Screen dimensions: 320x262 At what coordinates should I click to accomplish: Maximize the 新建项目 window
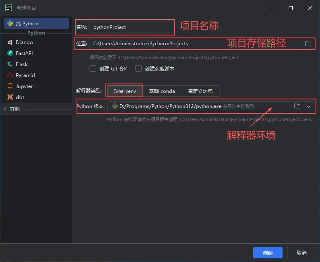[291, 8]
